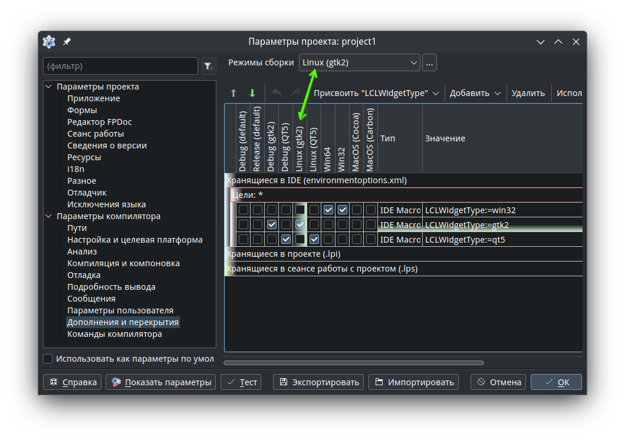
Task: Click the horizontal scrollbar under the grid
Action: [x=354, y=363]
